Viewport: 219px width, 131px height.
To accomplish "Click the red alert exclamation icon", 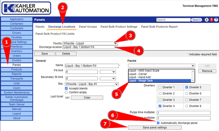I will click(211, 20).
